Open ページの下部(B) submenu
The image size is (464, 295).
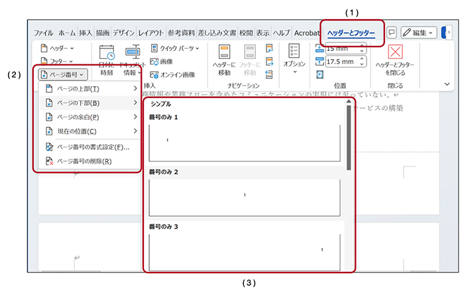point(90,103)
